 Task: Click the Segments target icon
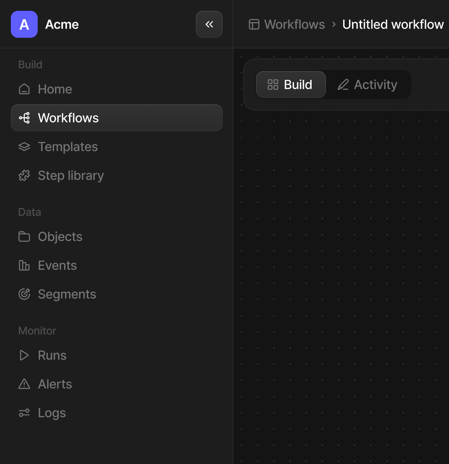point(24,294)
